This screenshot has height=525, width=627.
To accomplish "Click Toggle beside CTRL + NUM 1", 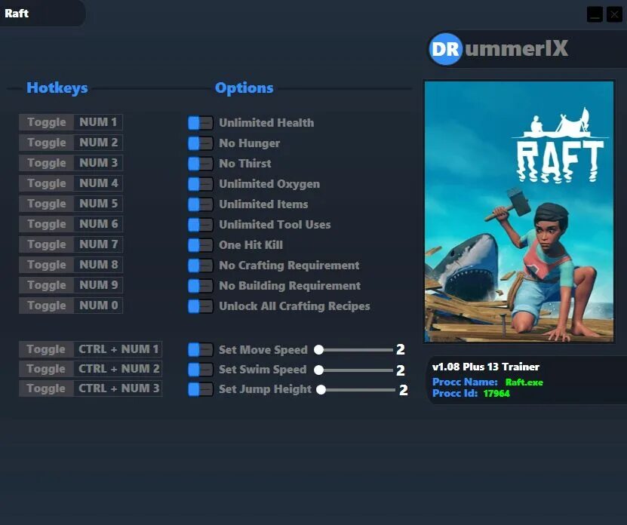I will click(46, 349).
